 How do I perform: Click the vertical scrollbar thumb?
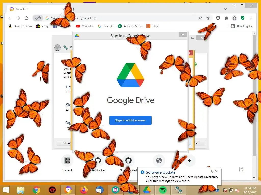click(254, 95)
